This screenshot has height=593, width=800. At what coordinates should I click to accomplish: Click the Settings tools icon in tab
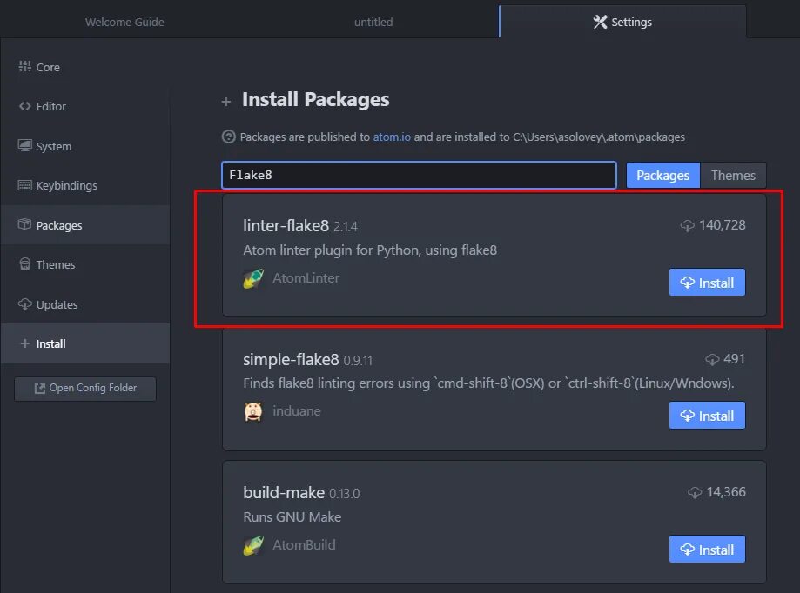click(600, 22)
